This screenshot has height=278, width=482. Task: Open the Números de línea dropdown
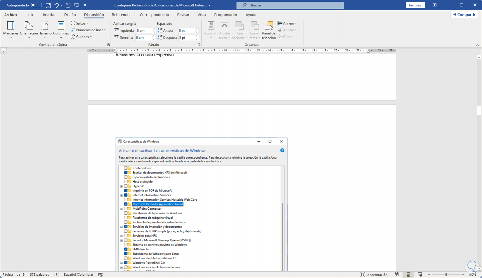tap(89, 30)
